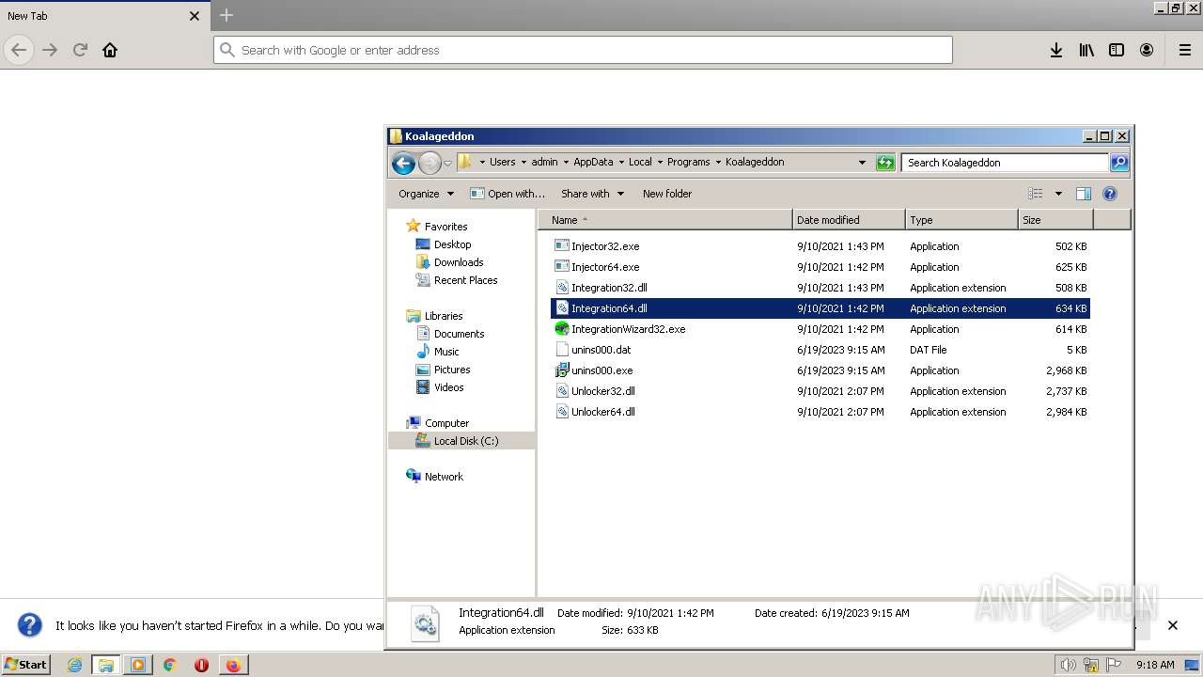Sort by Type column header
1203x677 pixels.
(x=961, y=220)
